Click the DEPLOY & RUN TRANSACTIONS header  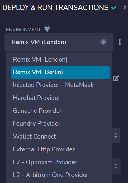[55, 8]
